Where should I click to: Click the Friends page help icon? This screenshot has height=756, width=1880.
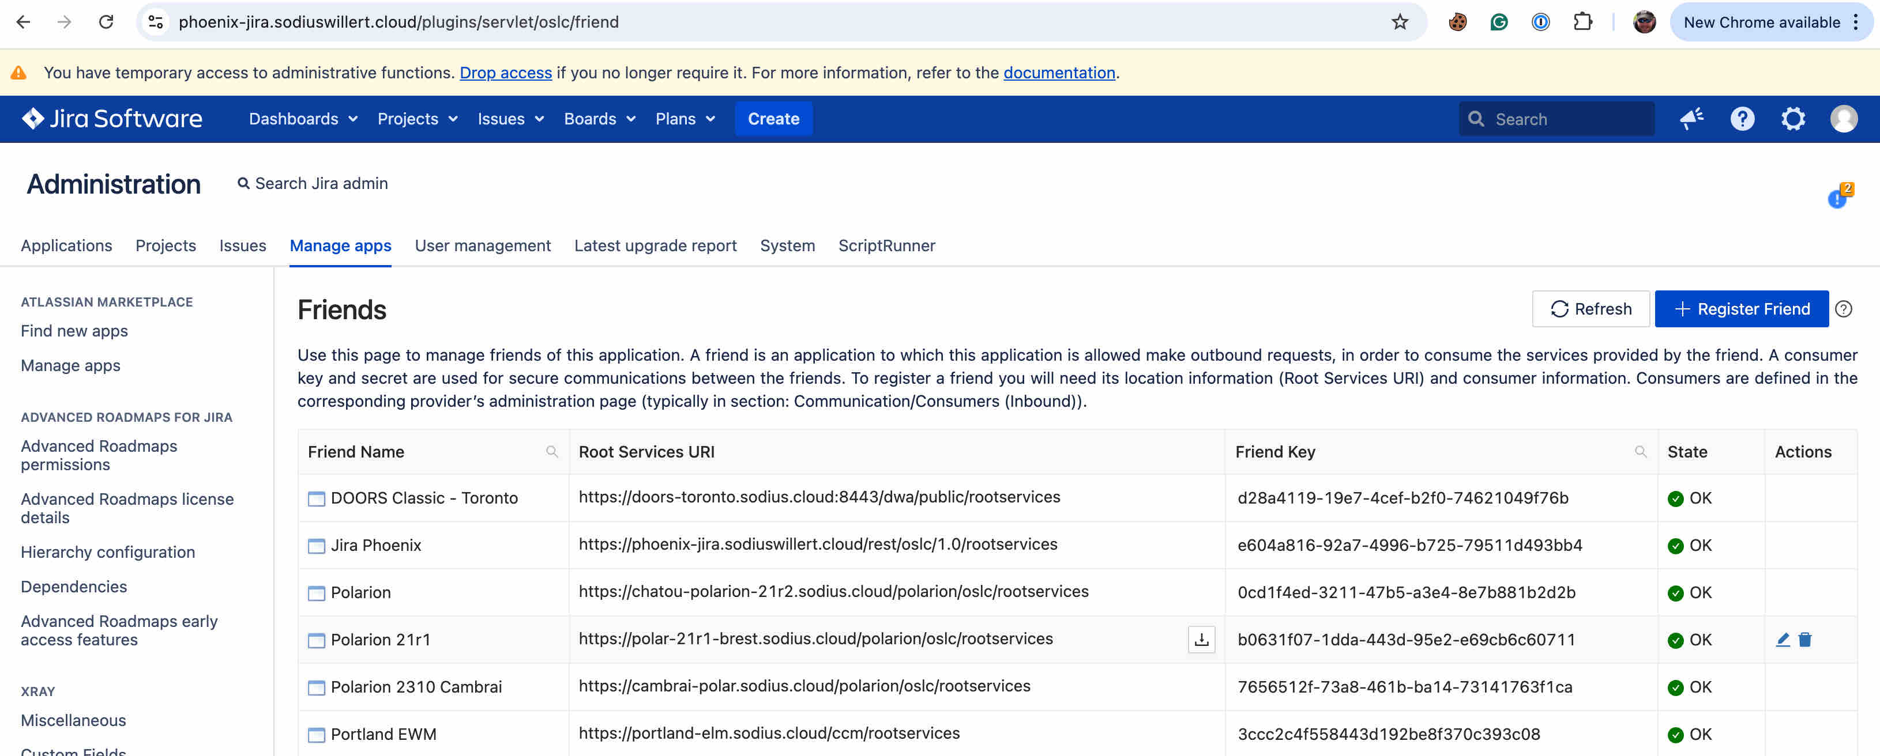[x=1844, y=309]
